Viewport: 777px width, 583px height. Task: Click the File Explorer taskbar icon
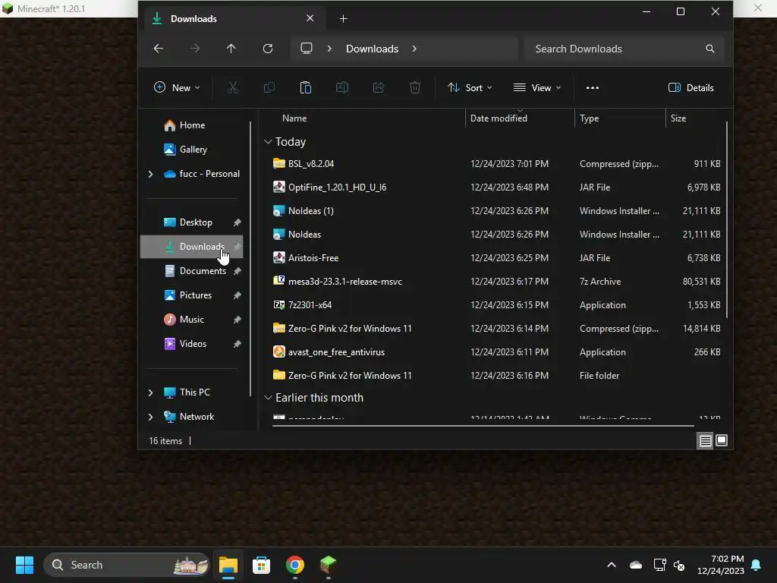tap(228, 565)
